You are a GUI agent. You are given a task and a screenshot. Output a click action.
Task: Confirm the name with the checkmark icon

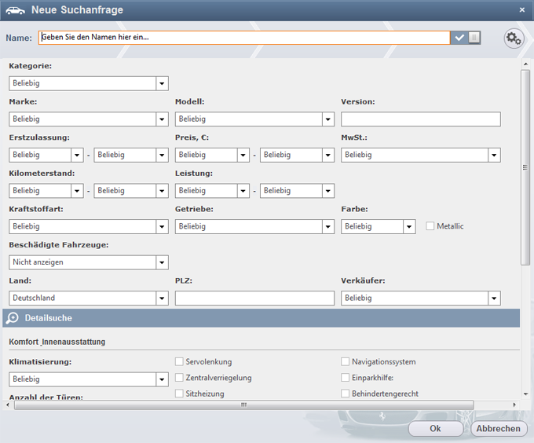coord(459,38)
